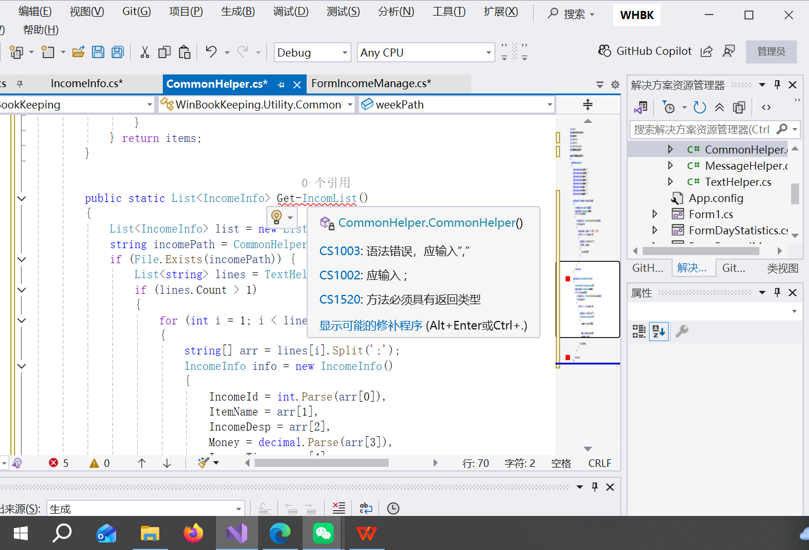This screenshot has height=550, width=809.
Task: Toggle auto-hide pin on Output panel
Action: click(x=595, y=487)
